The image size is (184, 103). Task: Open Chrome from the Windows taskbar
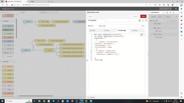[44, 101]
